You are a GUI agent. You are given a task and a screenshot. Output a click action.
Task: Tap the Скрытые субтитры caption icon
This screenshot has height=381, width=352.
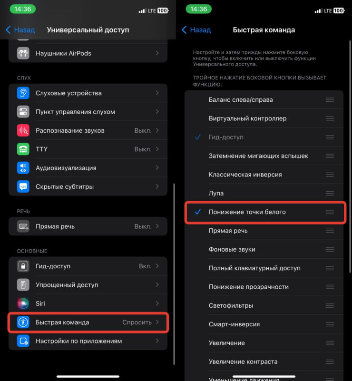point(23,186)
